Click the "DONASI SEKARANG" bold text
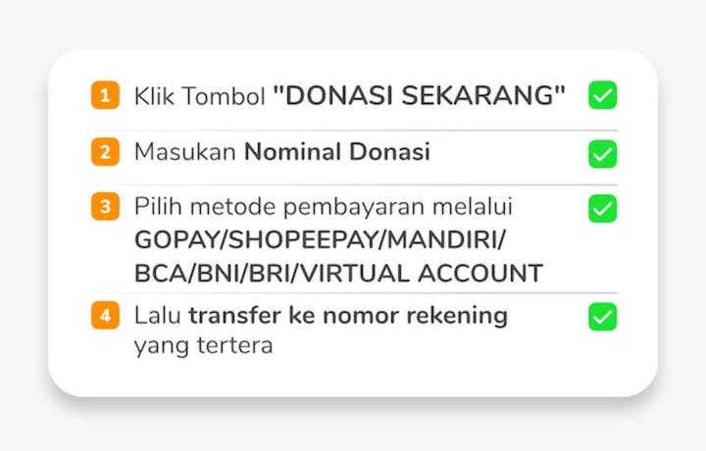The height and width of the screenshot is (451, 706). [420, 95]
